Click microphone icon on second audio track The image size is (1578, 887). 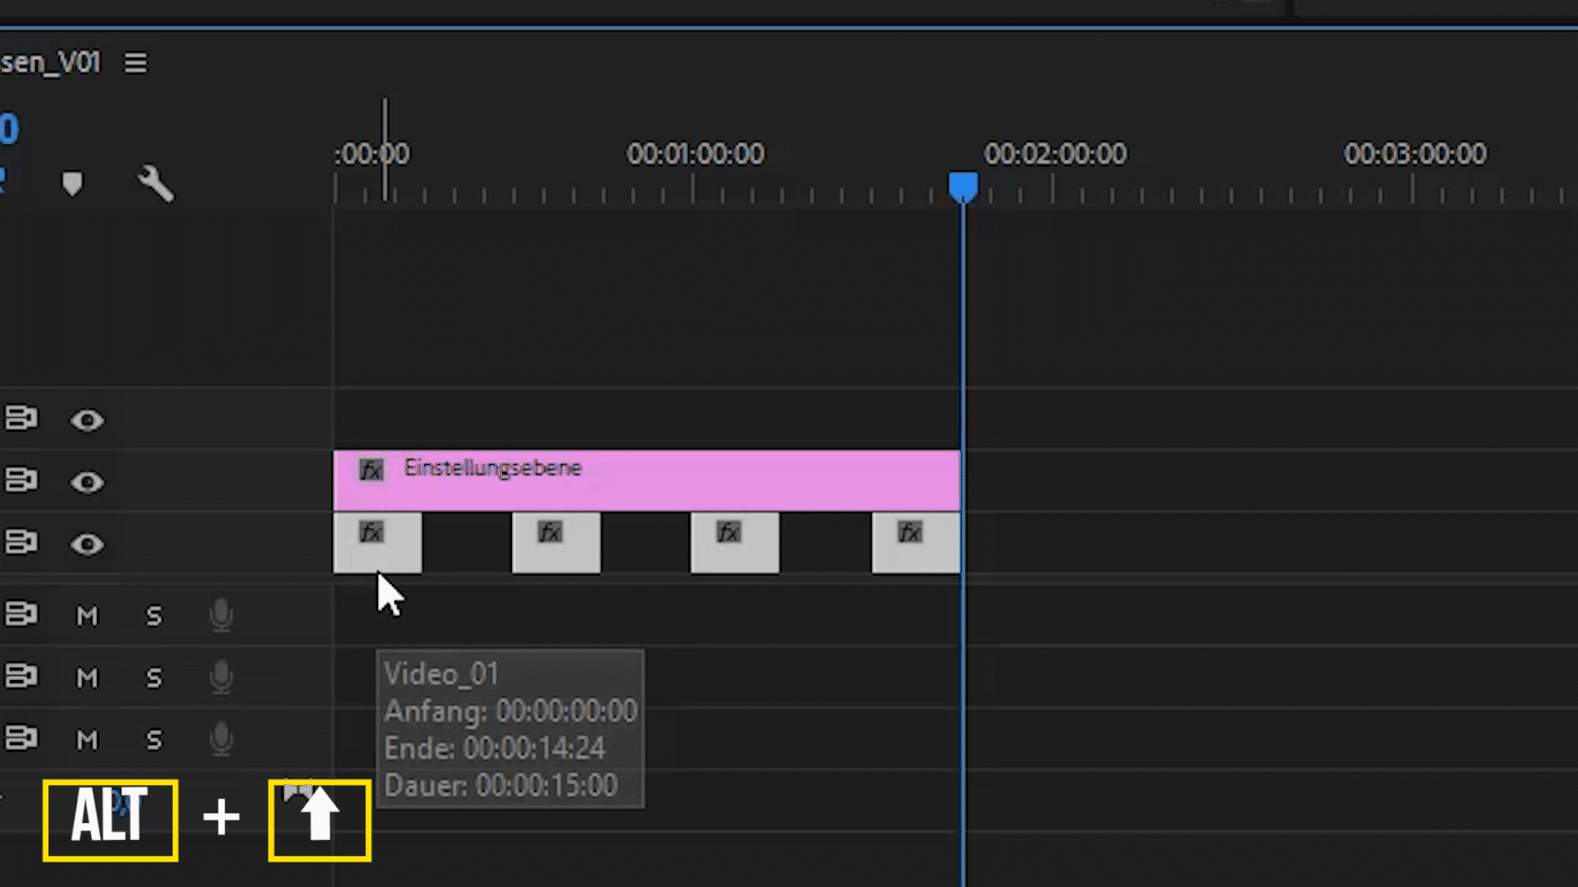[220, 678]
